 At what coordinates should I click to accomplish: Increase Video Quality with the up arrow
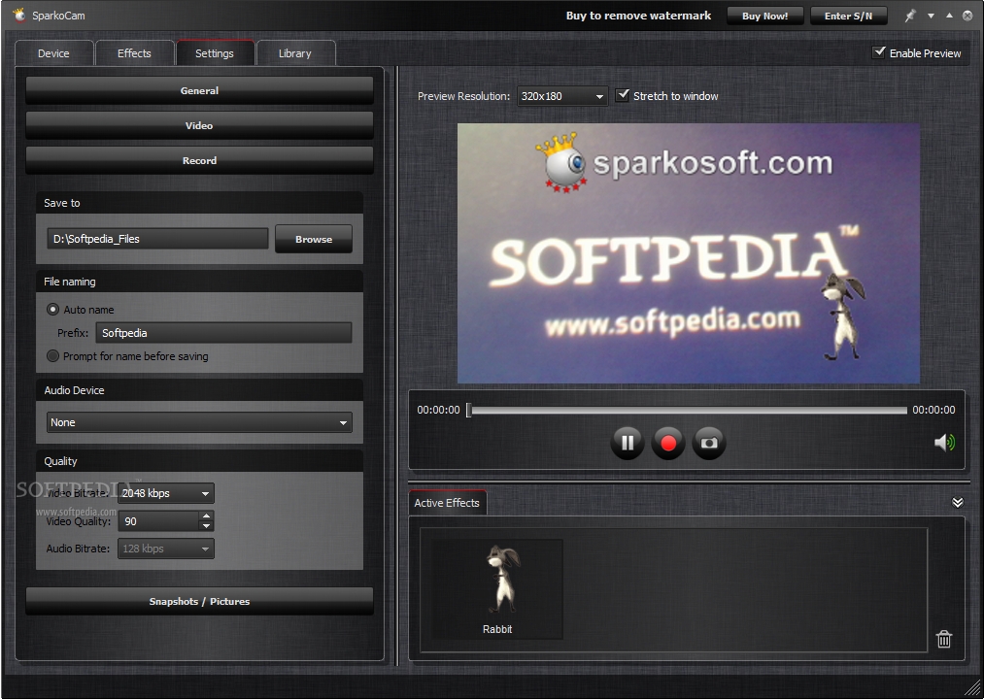[206, 516]
